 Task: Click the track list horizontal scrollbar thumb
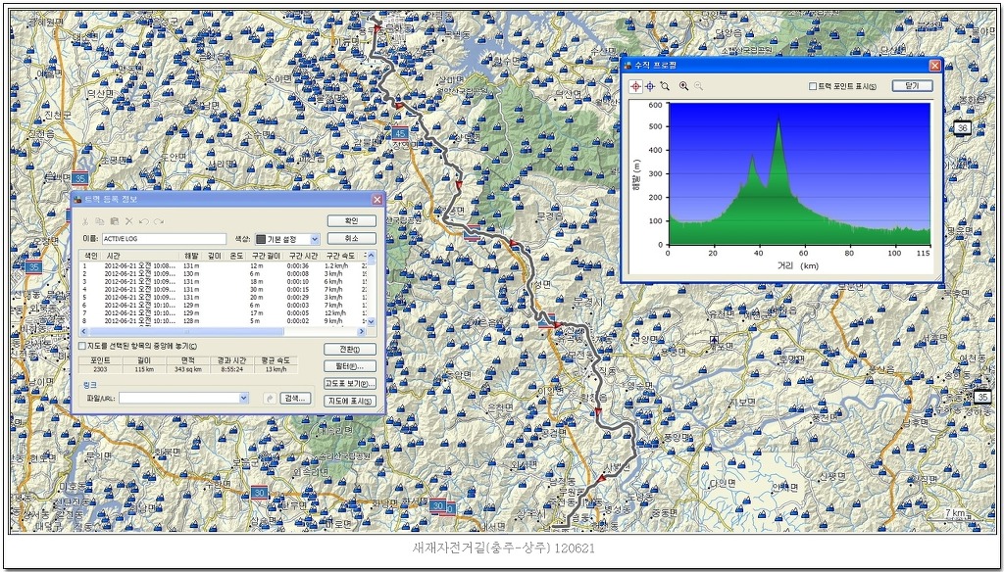pyautogui.click(x=185, y=331)
